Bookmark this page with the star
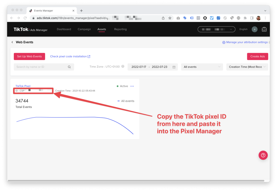 coord(170,18)
